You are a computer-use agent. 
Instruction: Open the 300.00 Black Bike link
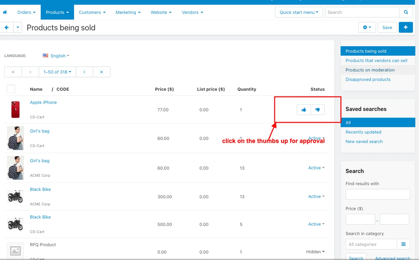pyautogui.click(x=40, y=189)
